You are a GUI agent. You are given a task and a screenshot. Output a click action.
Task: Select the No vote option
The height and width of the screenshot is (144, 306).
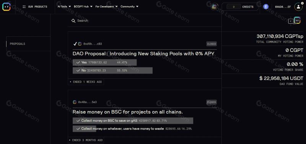tap(112, 70)
